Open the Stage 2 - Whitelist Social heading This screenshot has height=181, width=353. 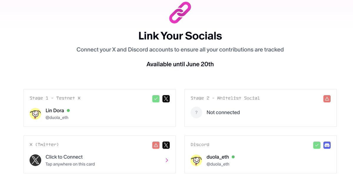pos(225,98)
